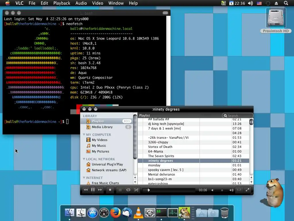Image resolution: width=294 pixels, height=221 pixels.
Task: Collapse the INTERNET section
Action: coord(84,178)
